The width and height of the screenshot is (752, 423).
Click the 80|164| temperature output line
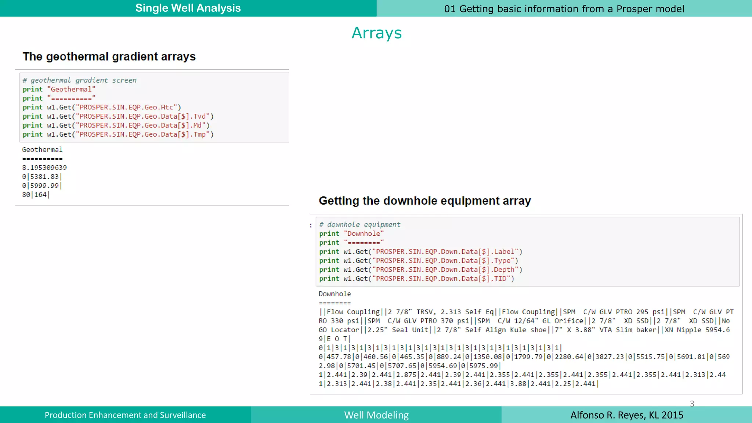pos(36,195)
